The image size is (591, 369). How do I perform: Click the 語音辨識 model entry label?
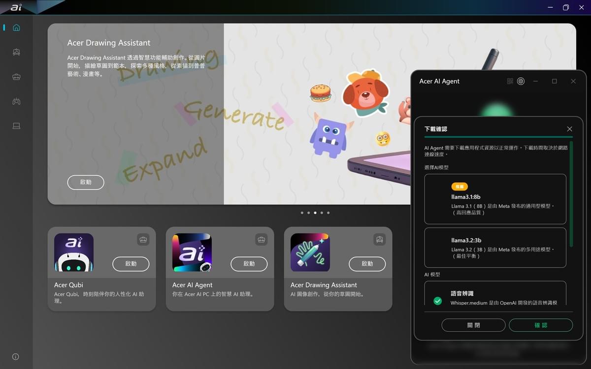pos(462,293)
